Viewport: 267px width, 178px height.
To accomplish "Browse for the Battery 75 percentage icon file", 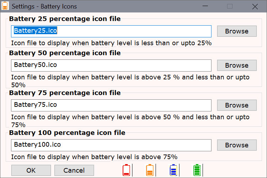I will point(237,105).
